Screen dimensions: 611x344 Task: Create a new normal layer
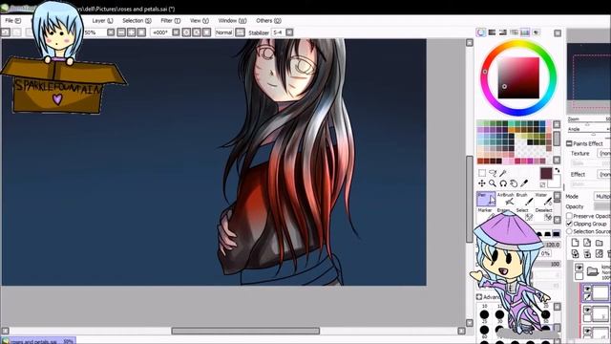pos(575,243)
